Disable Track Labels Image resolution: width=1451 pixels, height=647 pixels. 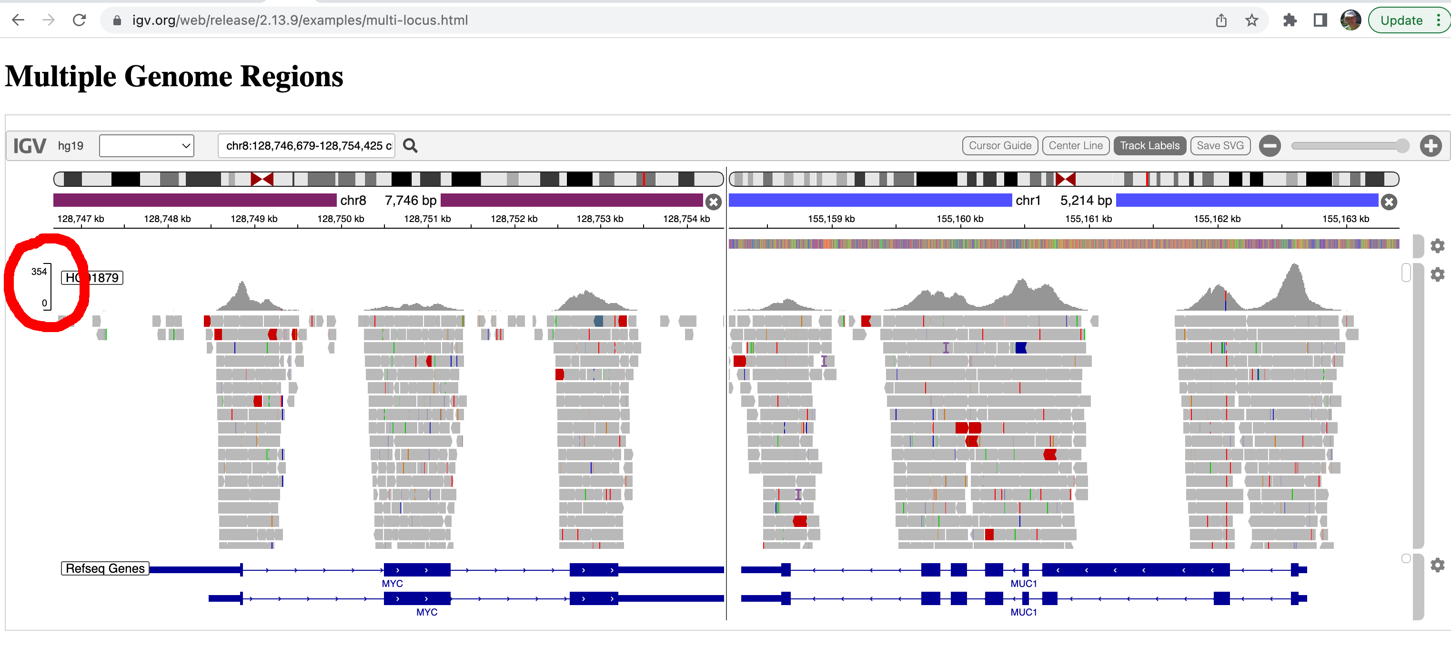[1149, 145]
